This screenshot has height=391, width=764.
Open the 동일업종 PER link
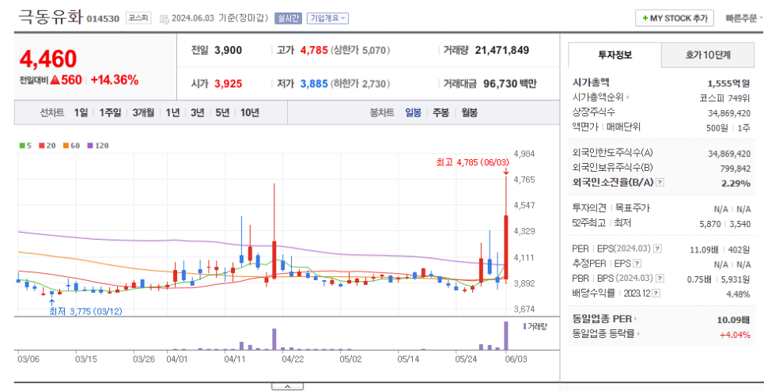tap(605, 319)
